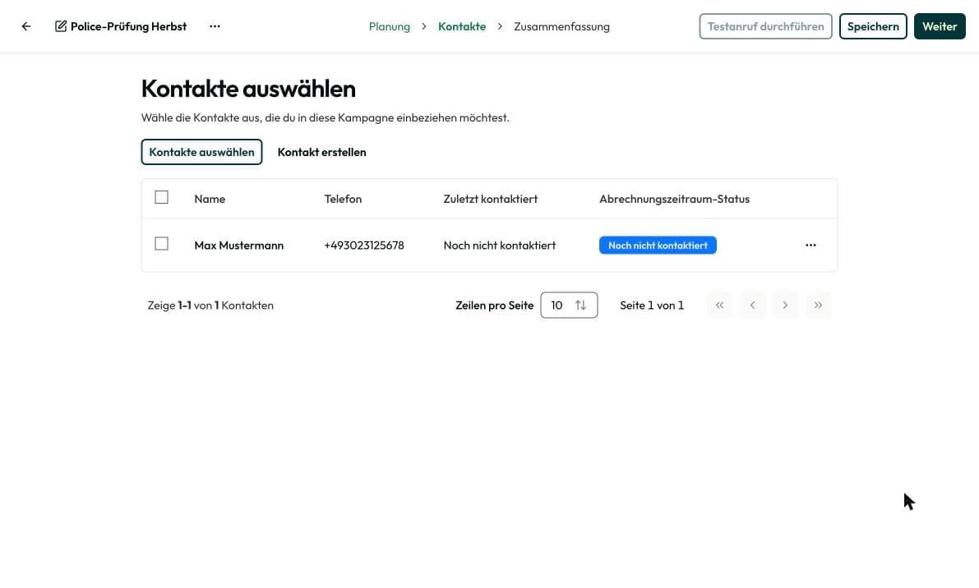Go back using the left arrow icon
979x588 pixels.
pos(26,26)
